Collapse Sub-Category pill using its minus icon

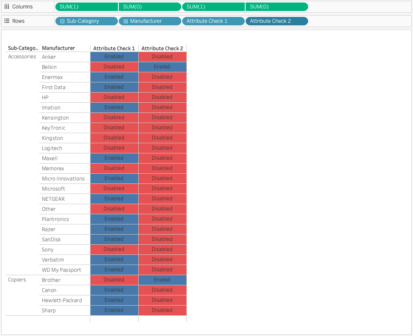pos(62,21)
